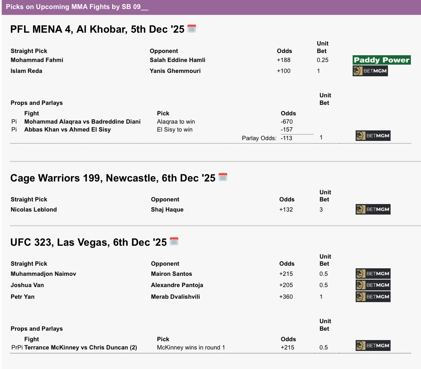Click +132 odds for Nicolas Leblond

tap(286, 209)
